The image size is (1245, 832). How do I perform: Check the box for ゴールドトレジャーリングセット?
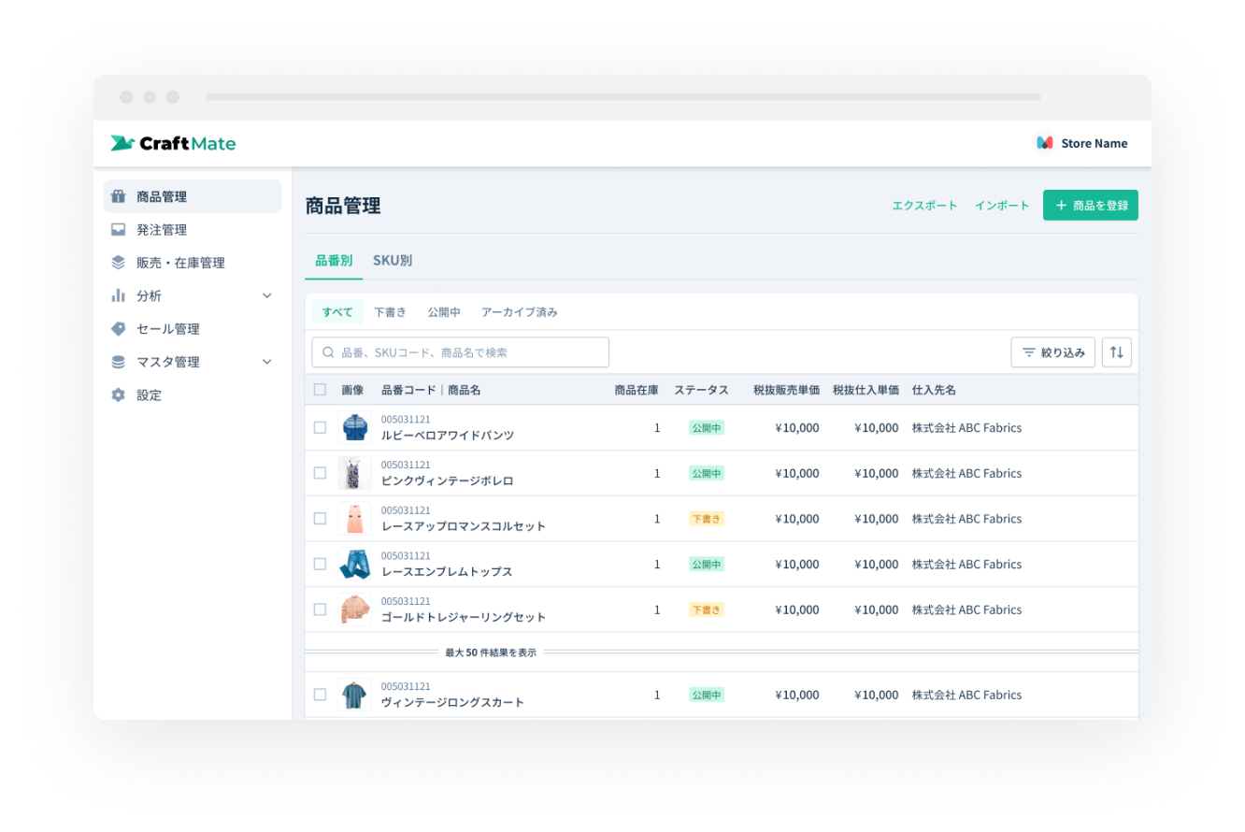click(320, 610)
